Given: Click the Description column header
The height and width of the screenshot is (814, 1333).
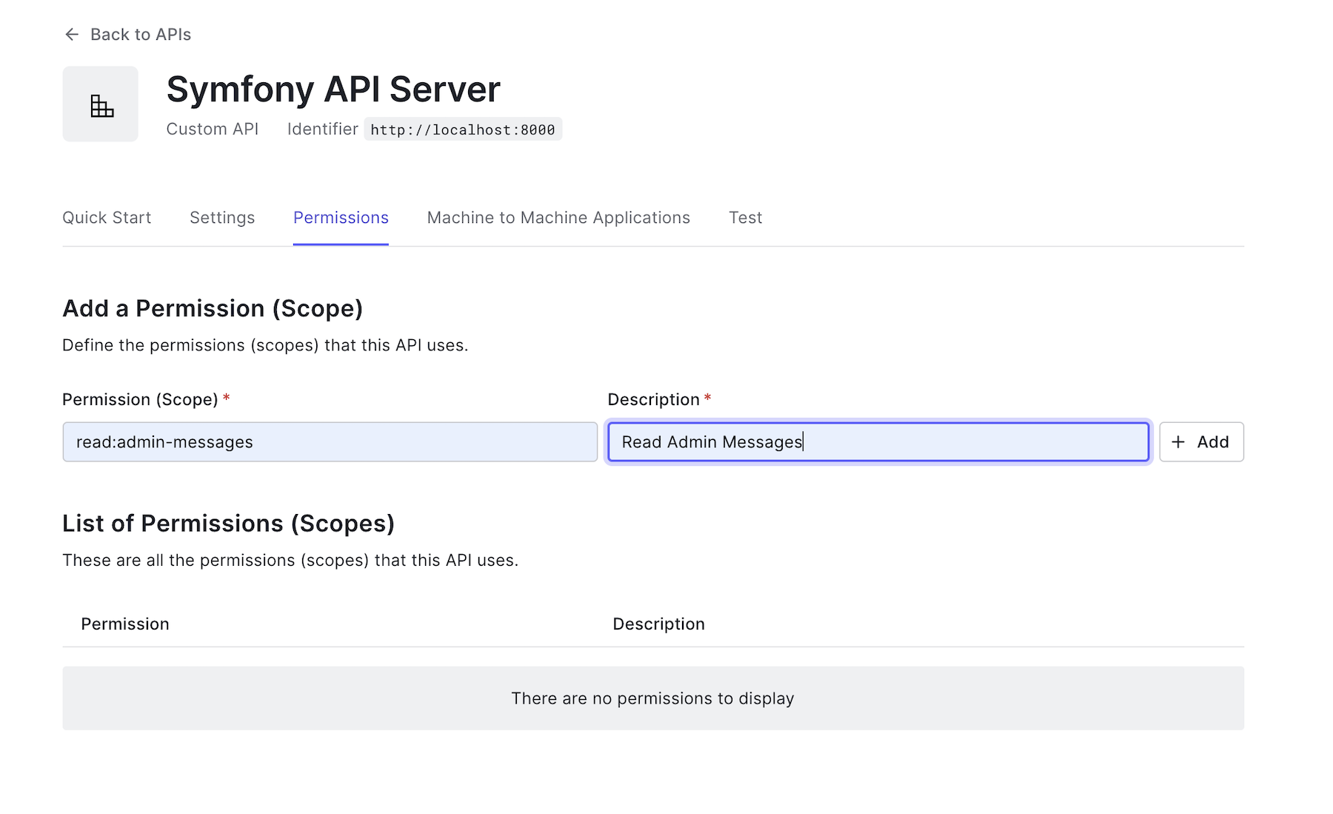Looking at the screenshot, I should click(x=658, y=624).
